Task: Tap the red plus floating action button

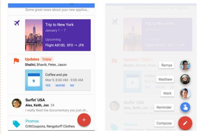Action: pyautogui.click(x=84, y=120)
